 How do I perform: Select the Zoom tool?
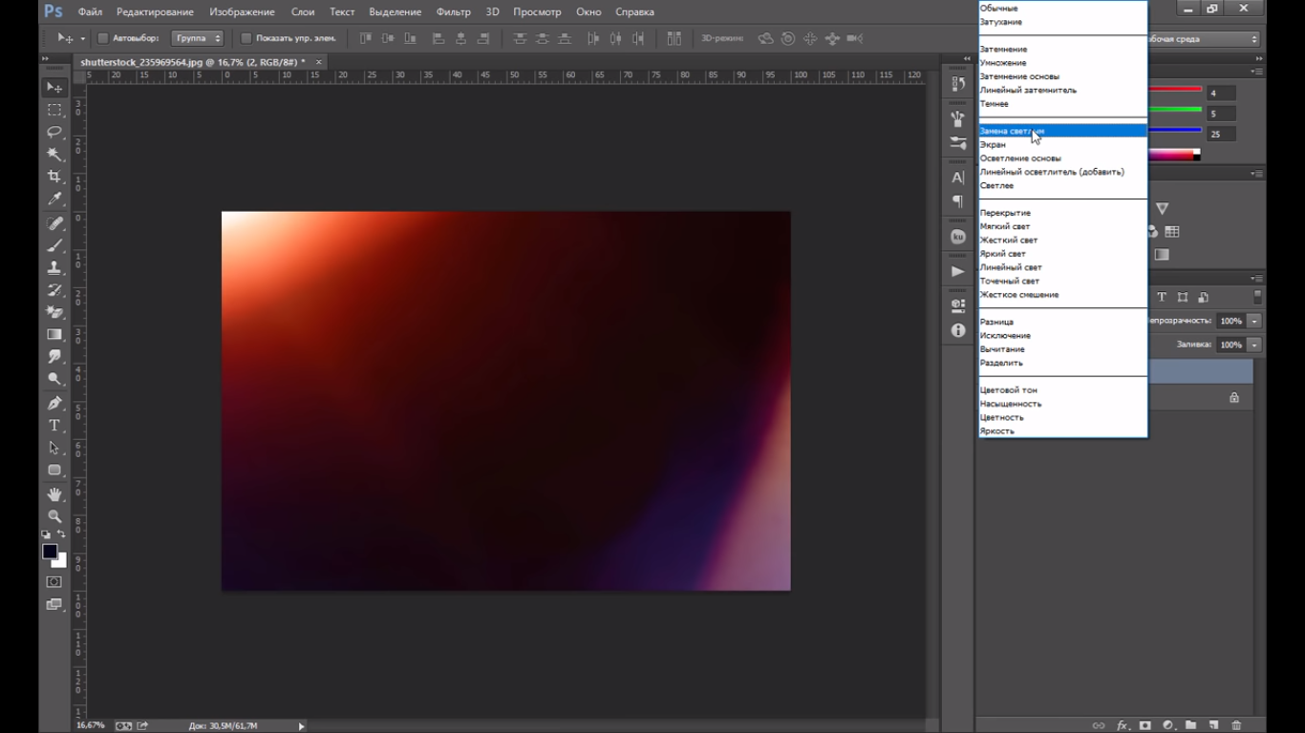(54, 516)
